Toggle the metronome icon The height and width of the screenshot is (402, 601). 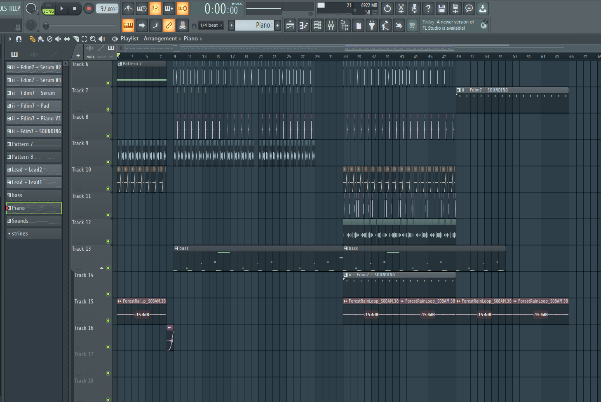click(128, 8)
